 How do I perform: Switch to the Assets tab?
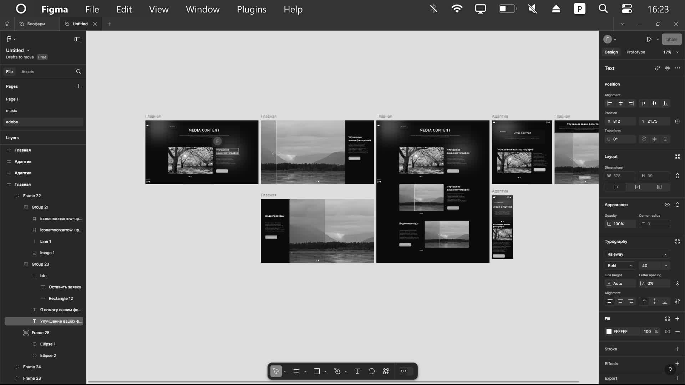point(28,72)
